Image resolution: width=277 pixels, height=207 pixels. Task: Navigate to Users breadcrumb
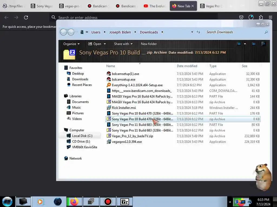coord(96,32)
